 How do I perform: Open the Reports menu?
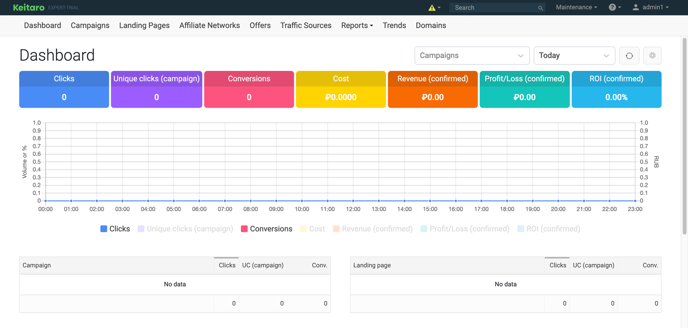coord(357,26)
